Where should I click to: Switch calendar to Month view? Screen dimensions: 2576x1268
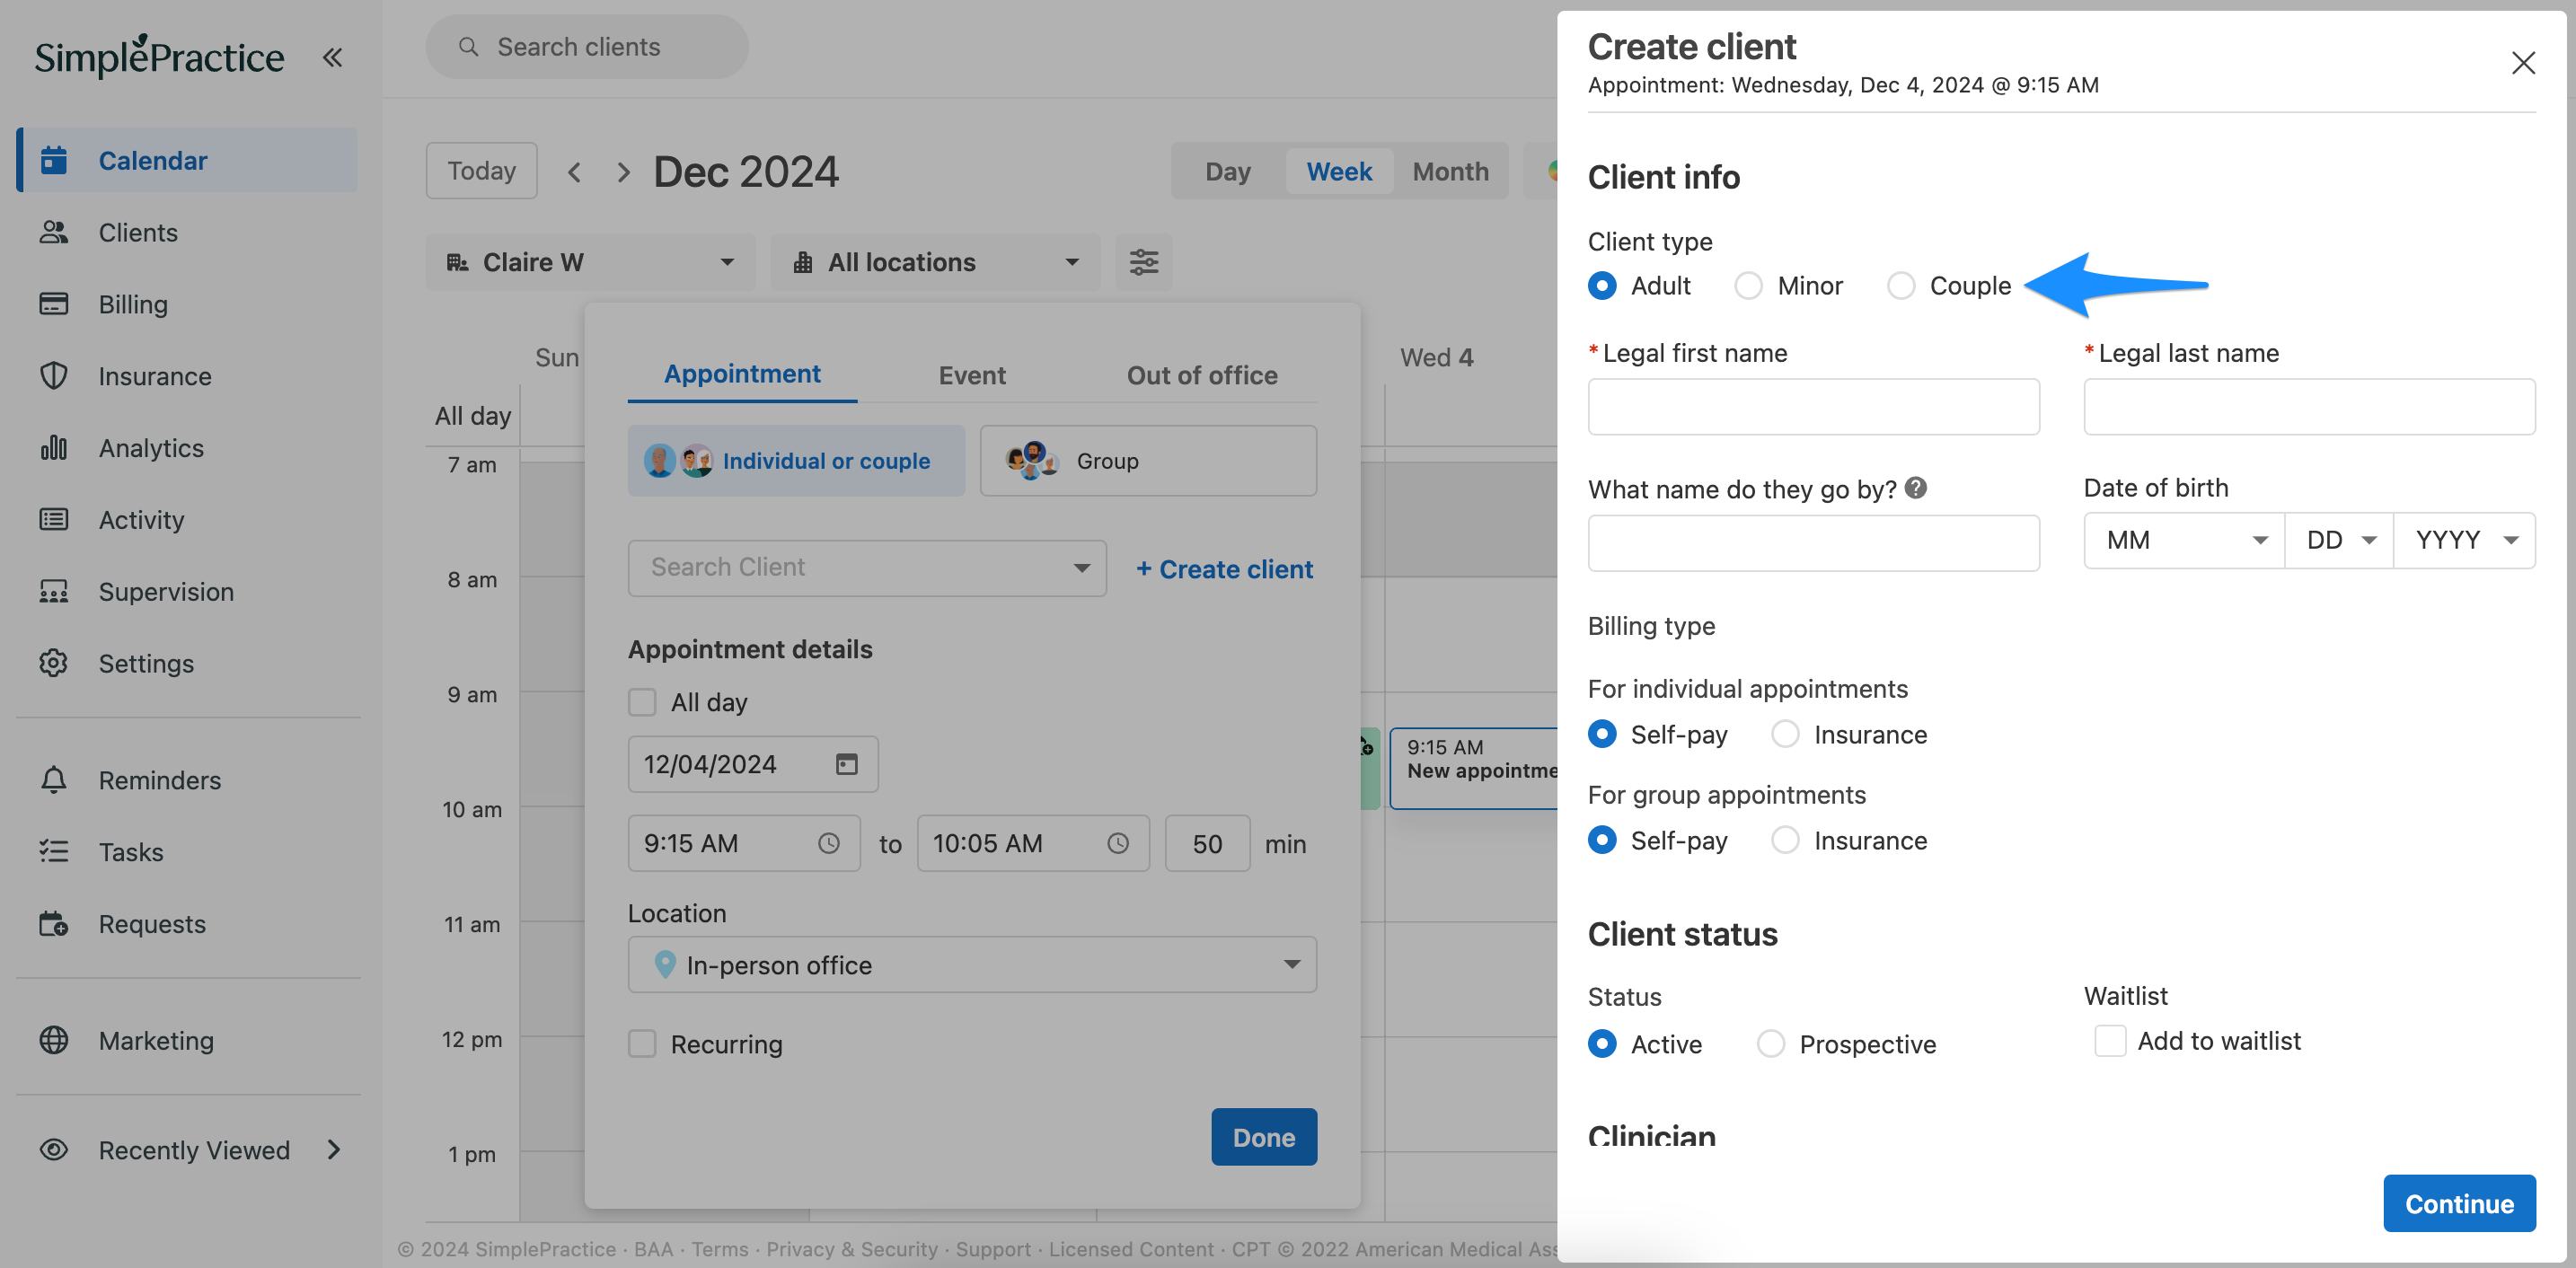coord(1450,172)
